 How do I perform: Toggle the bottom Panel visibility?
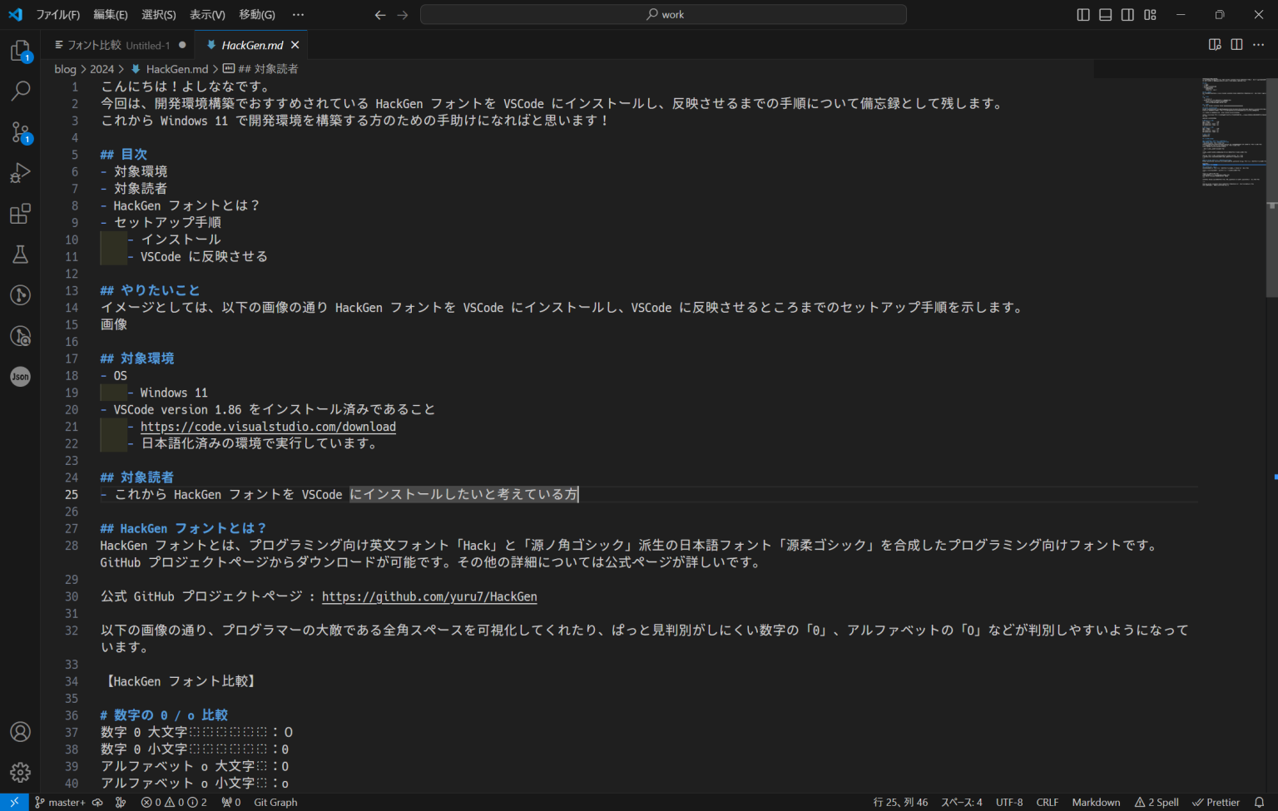pos(1105,14)
